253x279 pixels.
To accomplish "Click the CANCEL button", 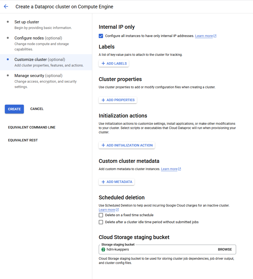I will click(37, 109).
